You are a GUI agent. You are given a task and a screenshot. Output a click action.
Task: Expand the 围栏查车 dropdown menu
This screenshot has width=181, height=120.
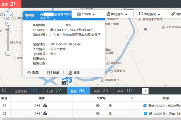119,14
